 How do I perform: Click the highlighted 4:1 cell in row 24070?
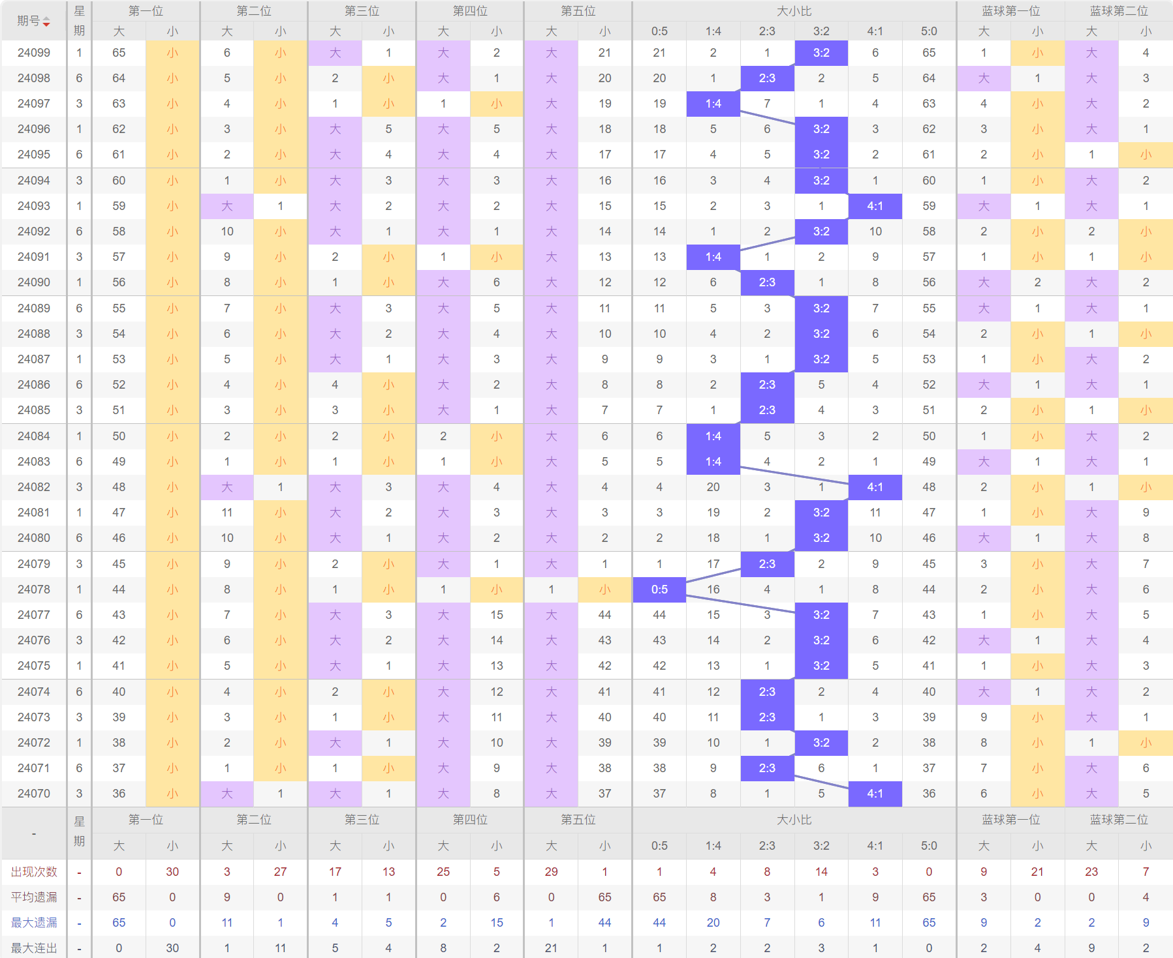875,794
